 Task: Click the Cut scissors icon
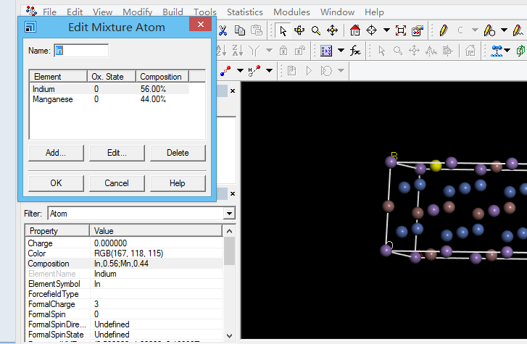click(223, 30)
